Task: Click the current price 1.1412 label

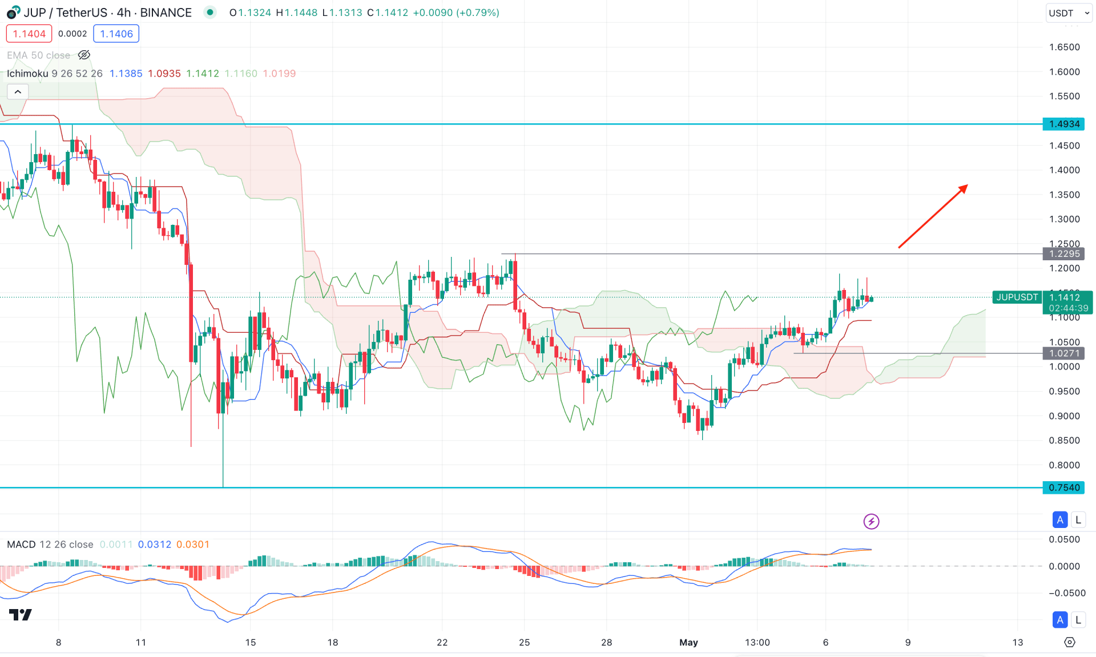Action: pyautogui.click(x=1065, y=297)
